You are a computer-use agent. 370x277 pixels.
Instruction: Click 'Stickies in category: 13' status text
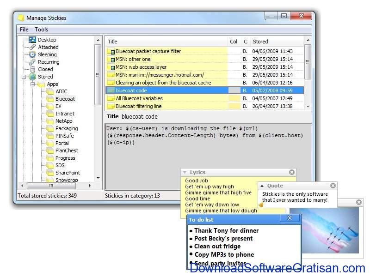click(132, 195)
